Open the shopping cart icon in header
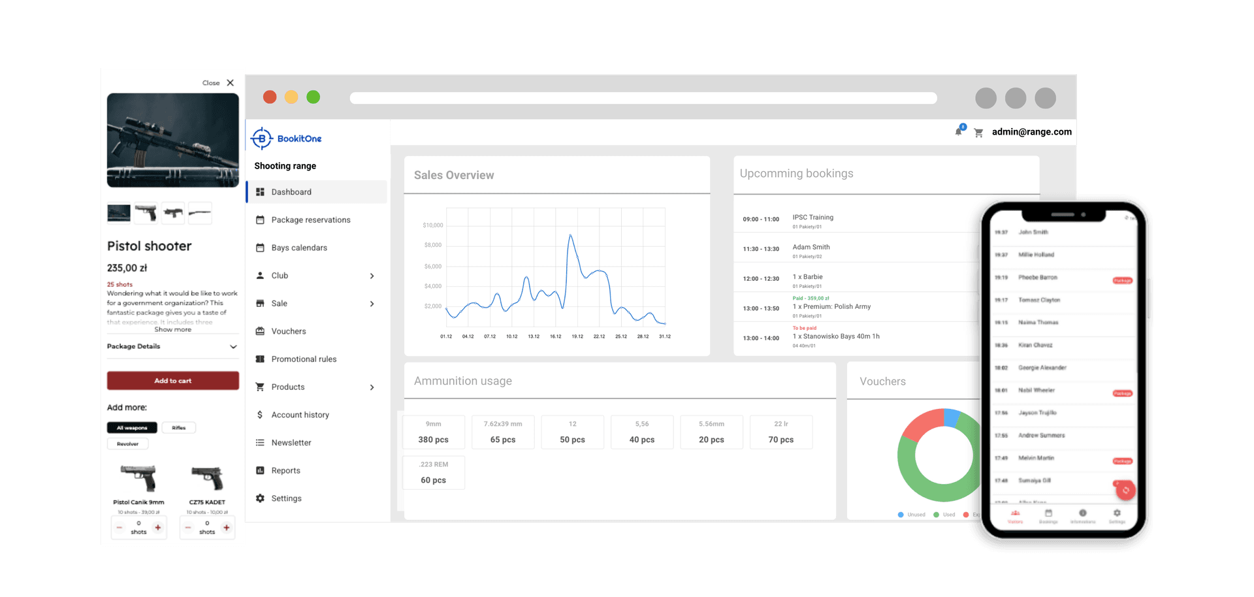The width and height of the screenshot is (1254, 597). (978, 133)
